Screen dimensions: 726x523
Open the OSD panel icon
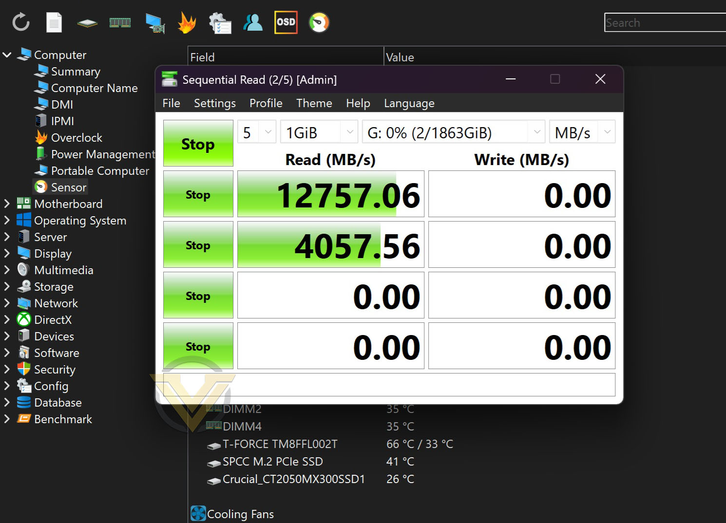click(x=286, y=22)
